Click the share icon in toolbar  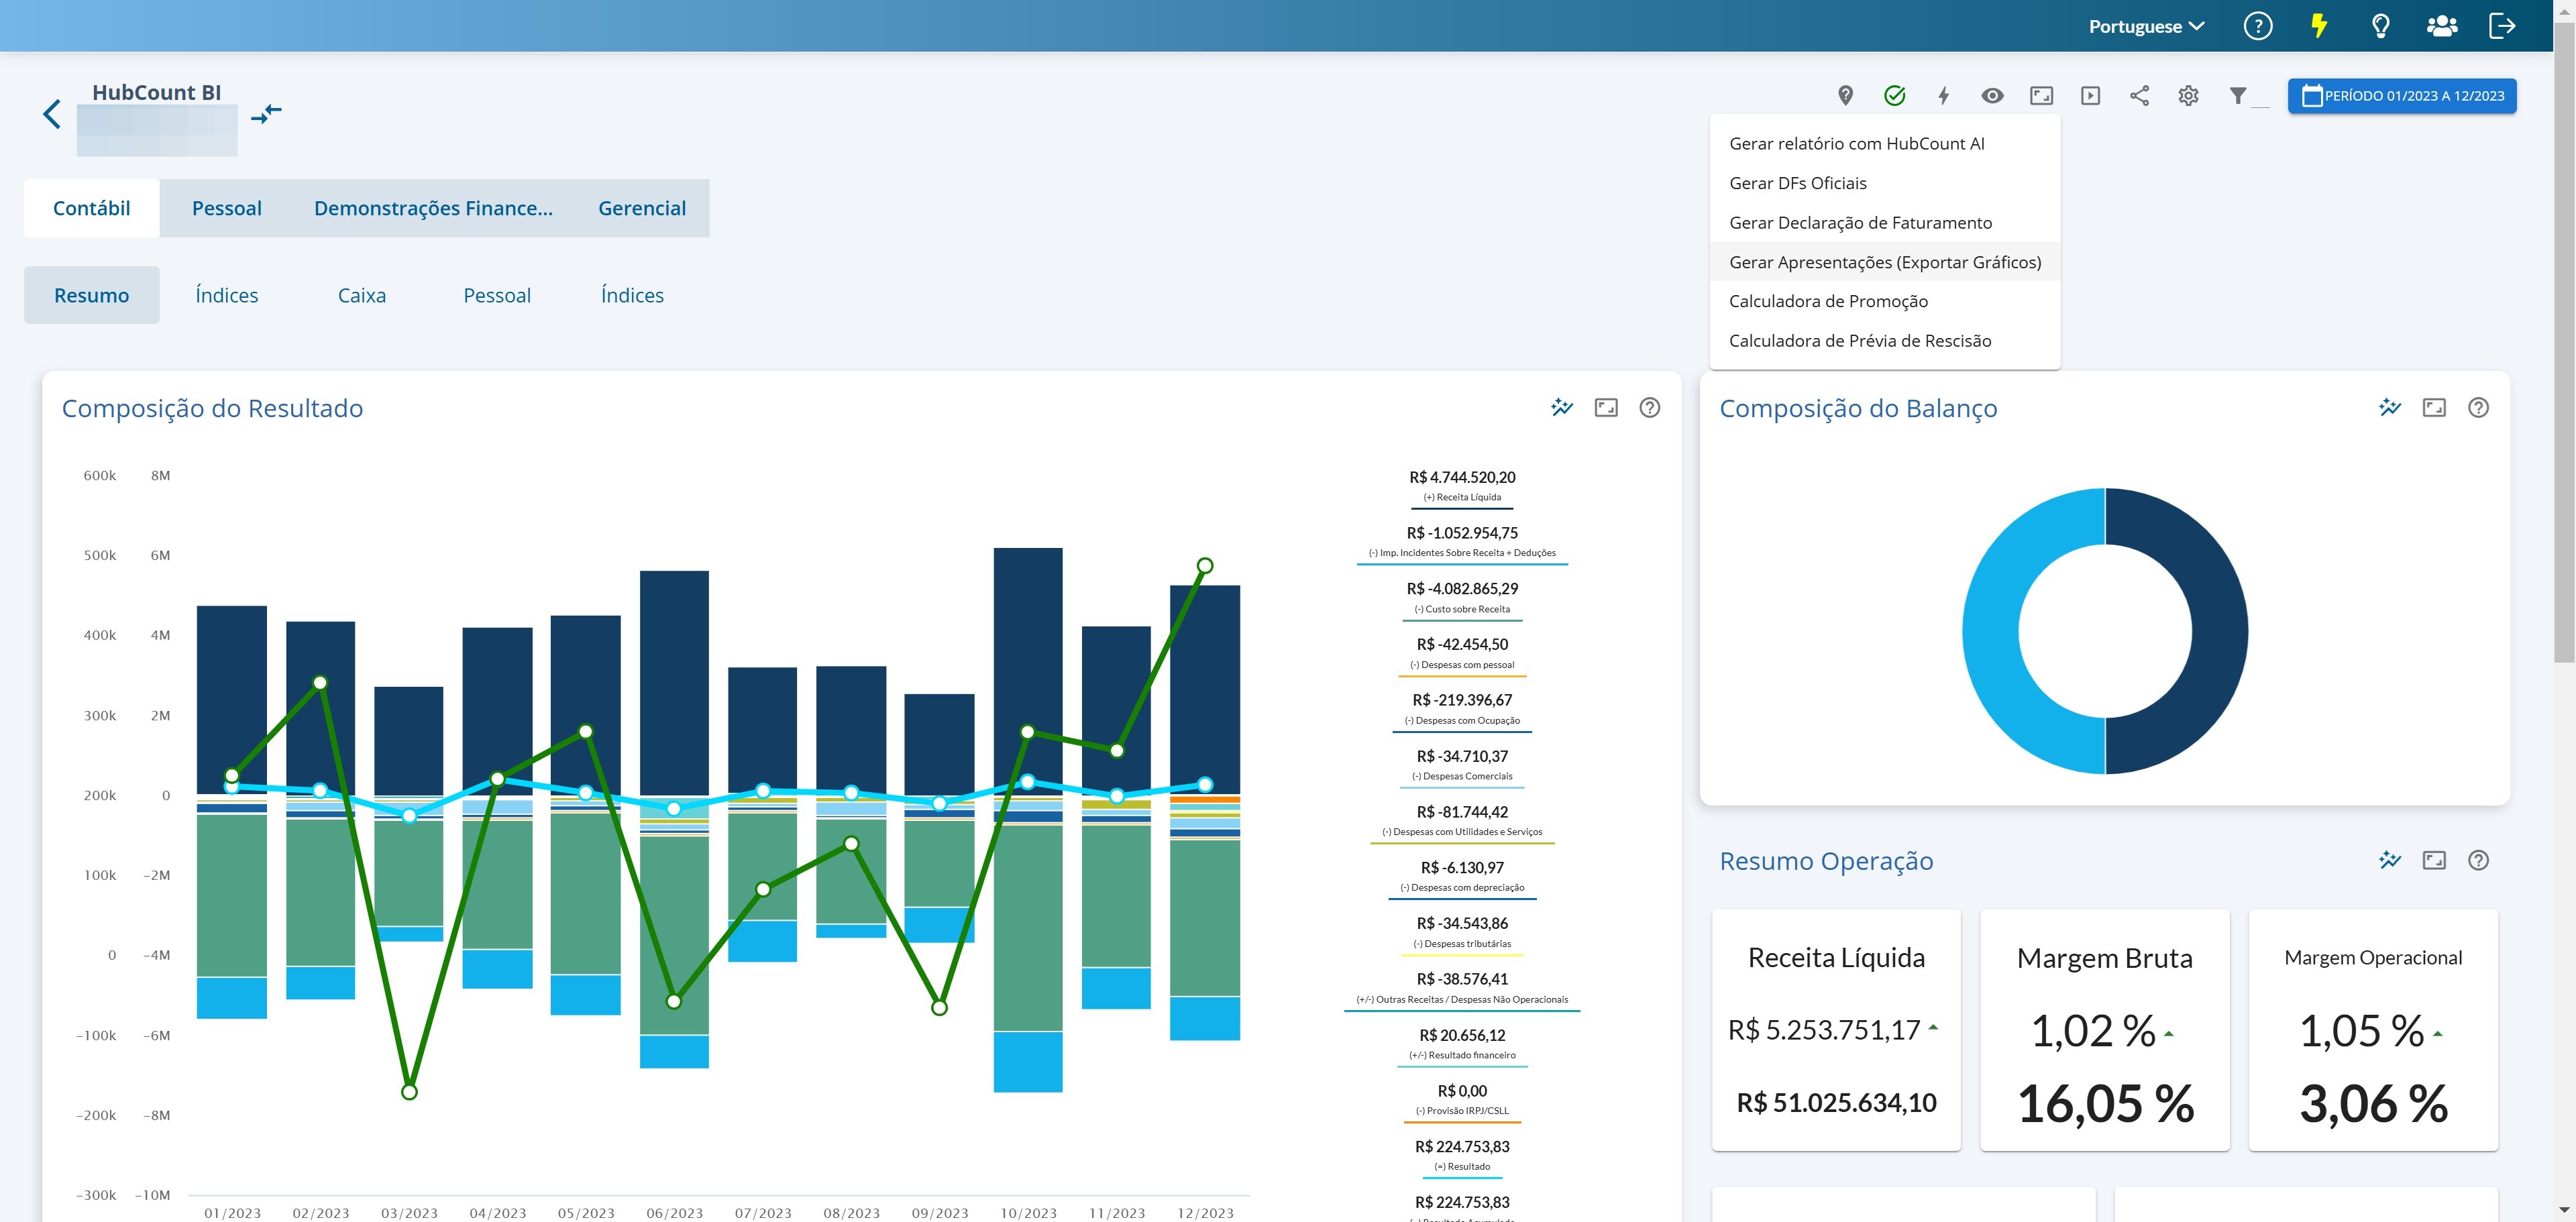[x=2139, y=96]
